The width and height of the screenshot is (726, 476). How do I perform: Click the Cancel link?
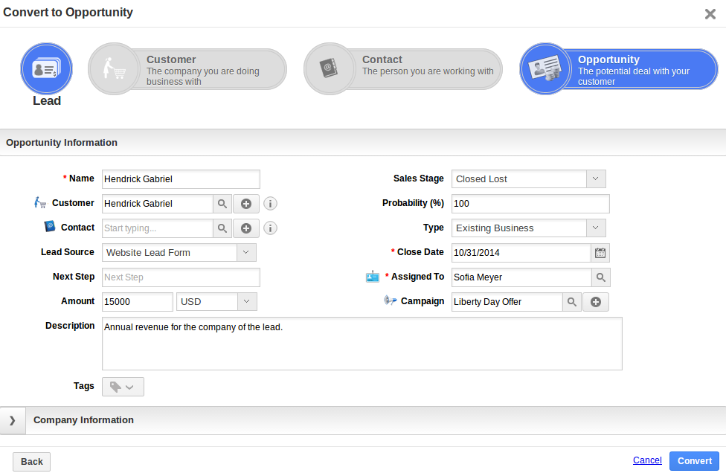(646, 460)
